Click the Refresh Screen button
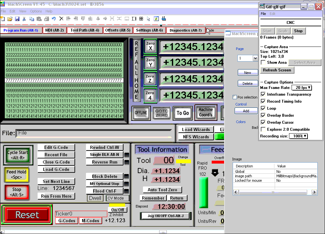Screen dimensions: 325x234 pos(277,70)
